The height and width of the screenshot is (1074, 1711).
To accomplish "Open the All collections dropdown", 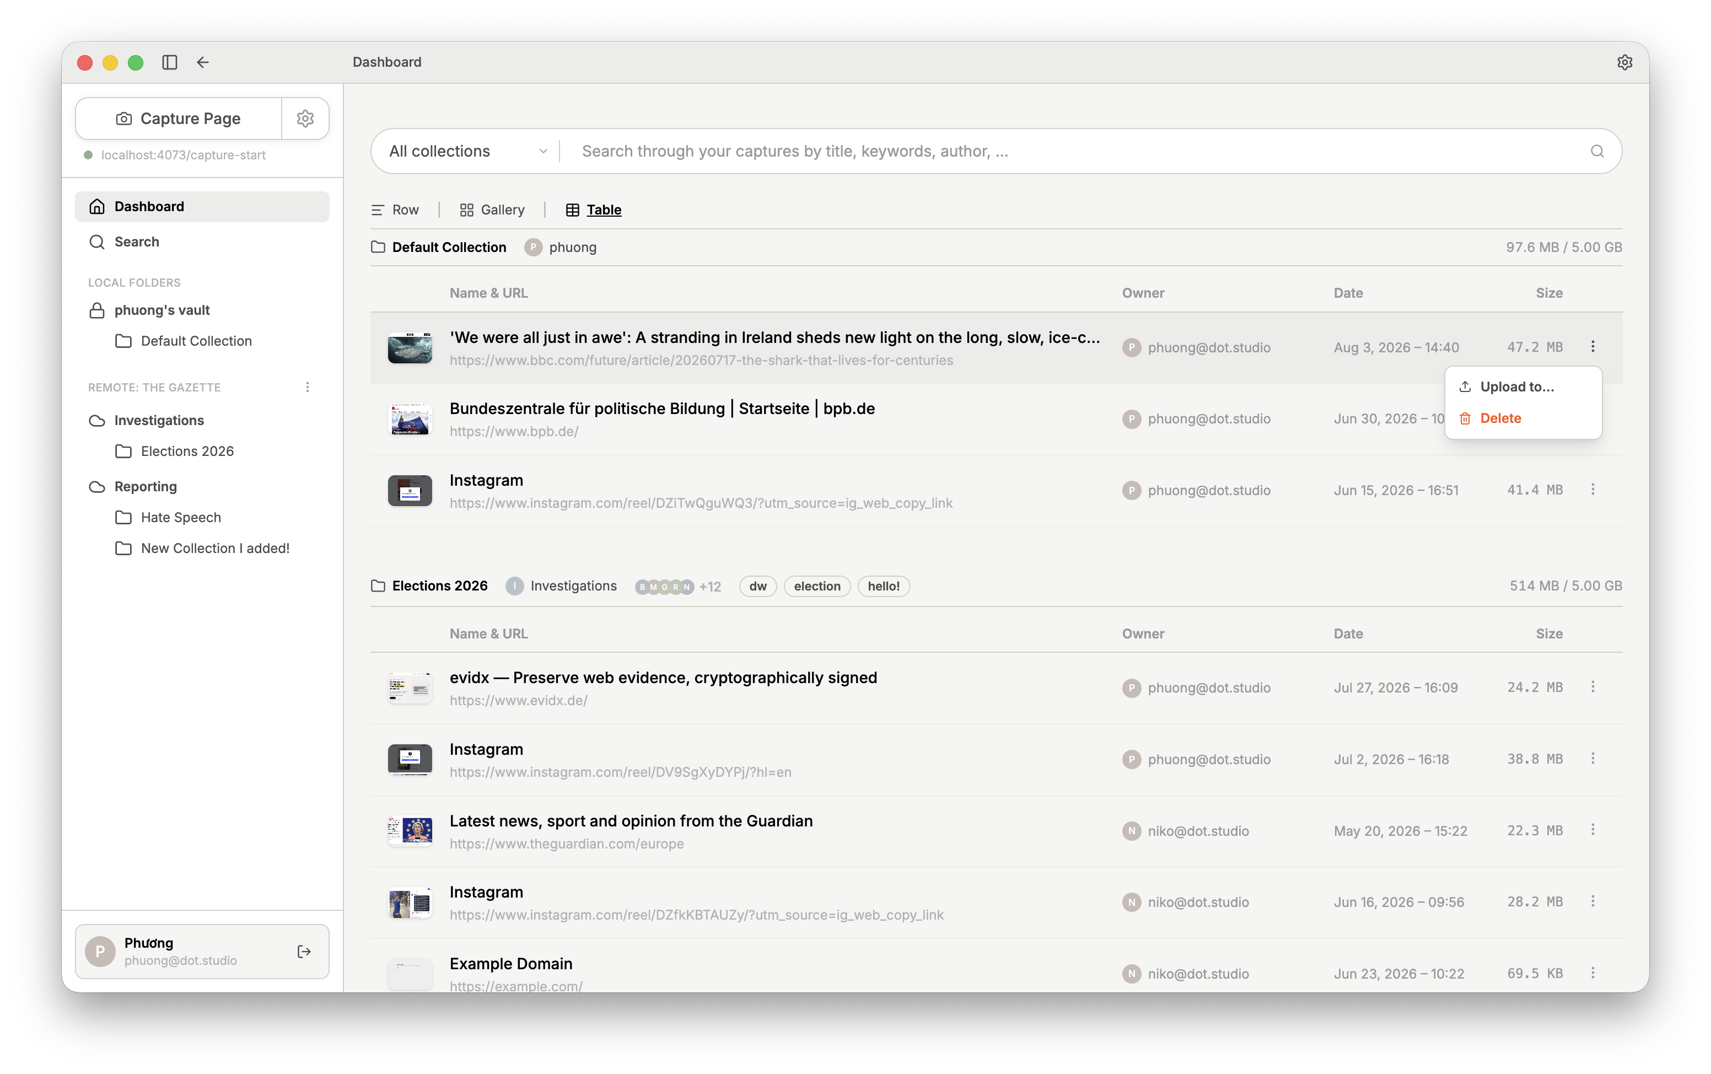I will click(x=468, y=151).
